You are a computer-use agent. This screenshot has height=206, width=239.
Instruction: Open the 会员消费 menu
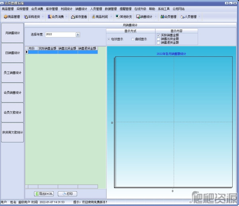[37, 9]
